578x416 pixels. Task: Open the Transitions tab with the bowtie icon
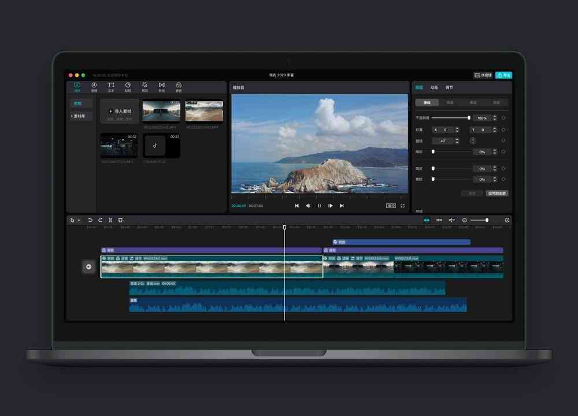pos(162,87)
